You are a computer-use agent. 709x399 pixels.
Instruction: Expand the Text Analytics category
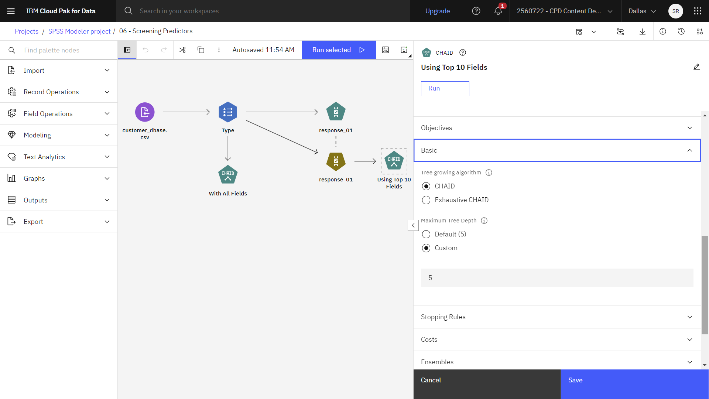point(59,157)
